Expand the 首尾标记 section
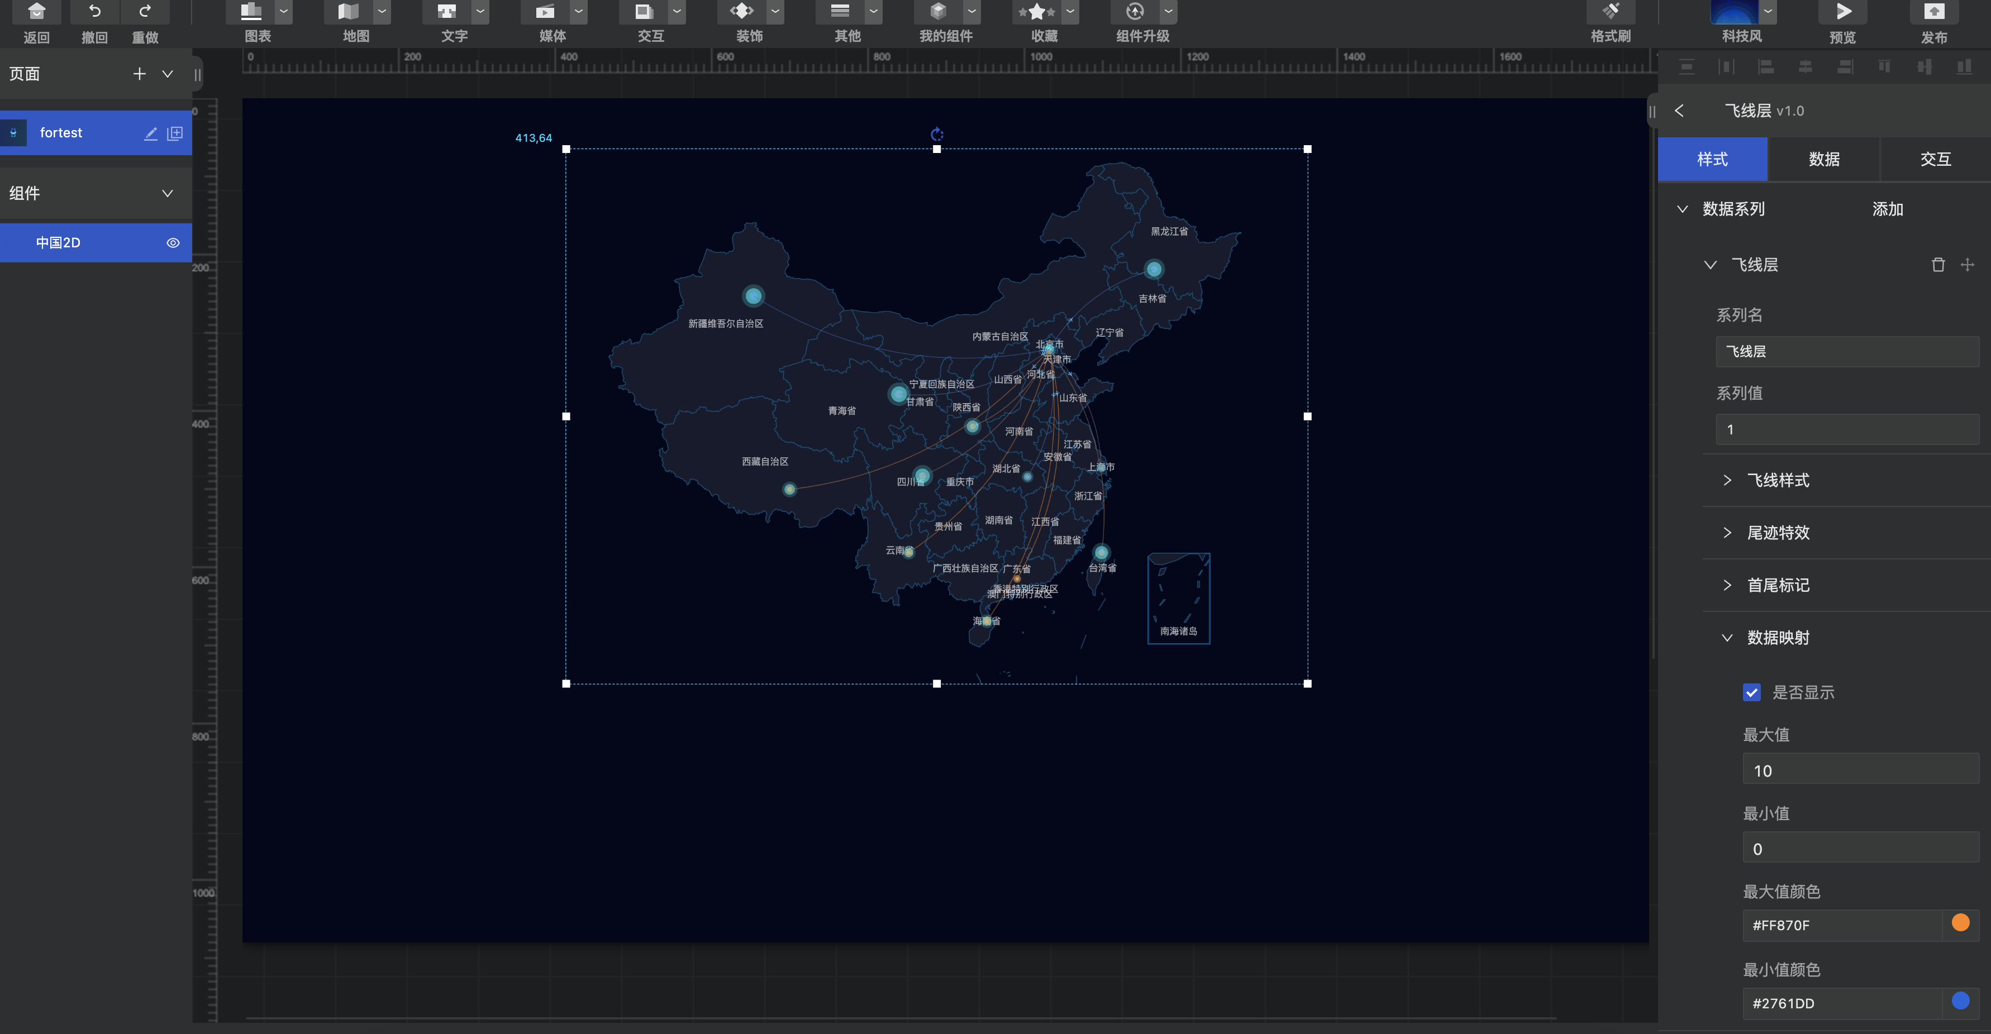The image size is (1991, 1034). click(x=1727, y=585)
